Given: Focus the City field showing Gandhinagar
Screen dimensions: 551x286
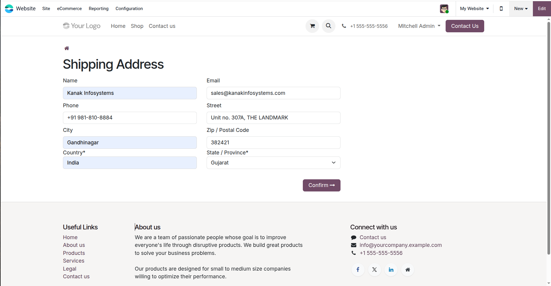Looking at the screenshot, I should 130,143.
